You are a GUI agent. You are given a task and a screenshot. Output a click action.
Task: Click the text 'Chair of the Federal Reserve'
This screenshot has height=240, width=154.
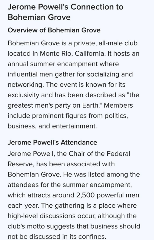pyautogui.click(x=69, y=159)
